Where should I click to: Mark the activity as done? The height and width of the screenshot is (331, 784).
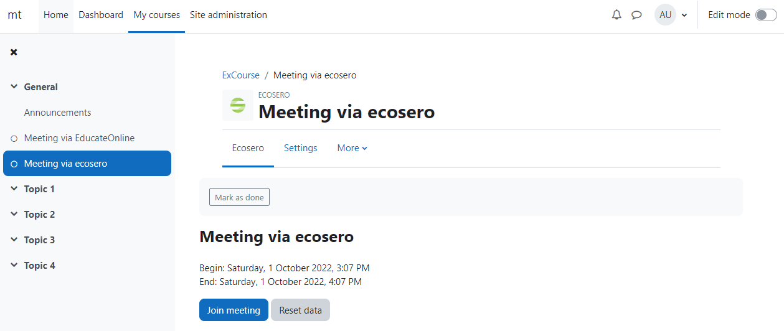pyautogui.click(x=239, y=197)
